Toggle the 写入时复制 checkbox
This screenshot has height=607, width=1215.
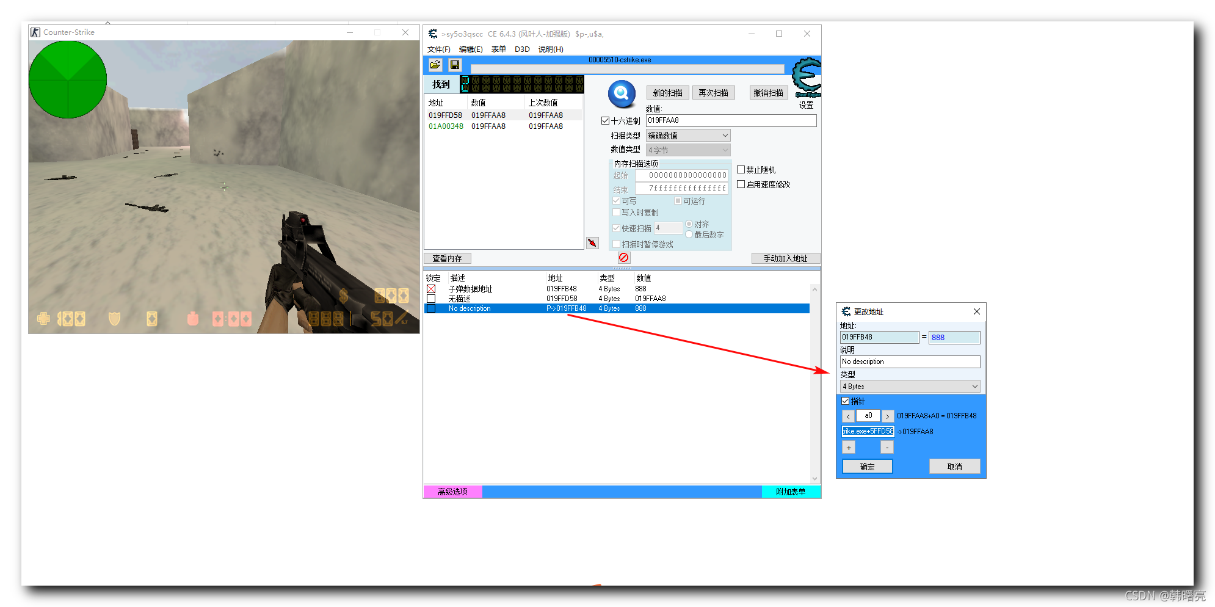click(x=616, y=213)
